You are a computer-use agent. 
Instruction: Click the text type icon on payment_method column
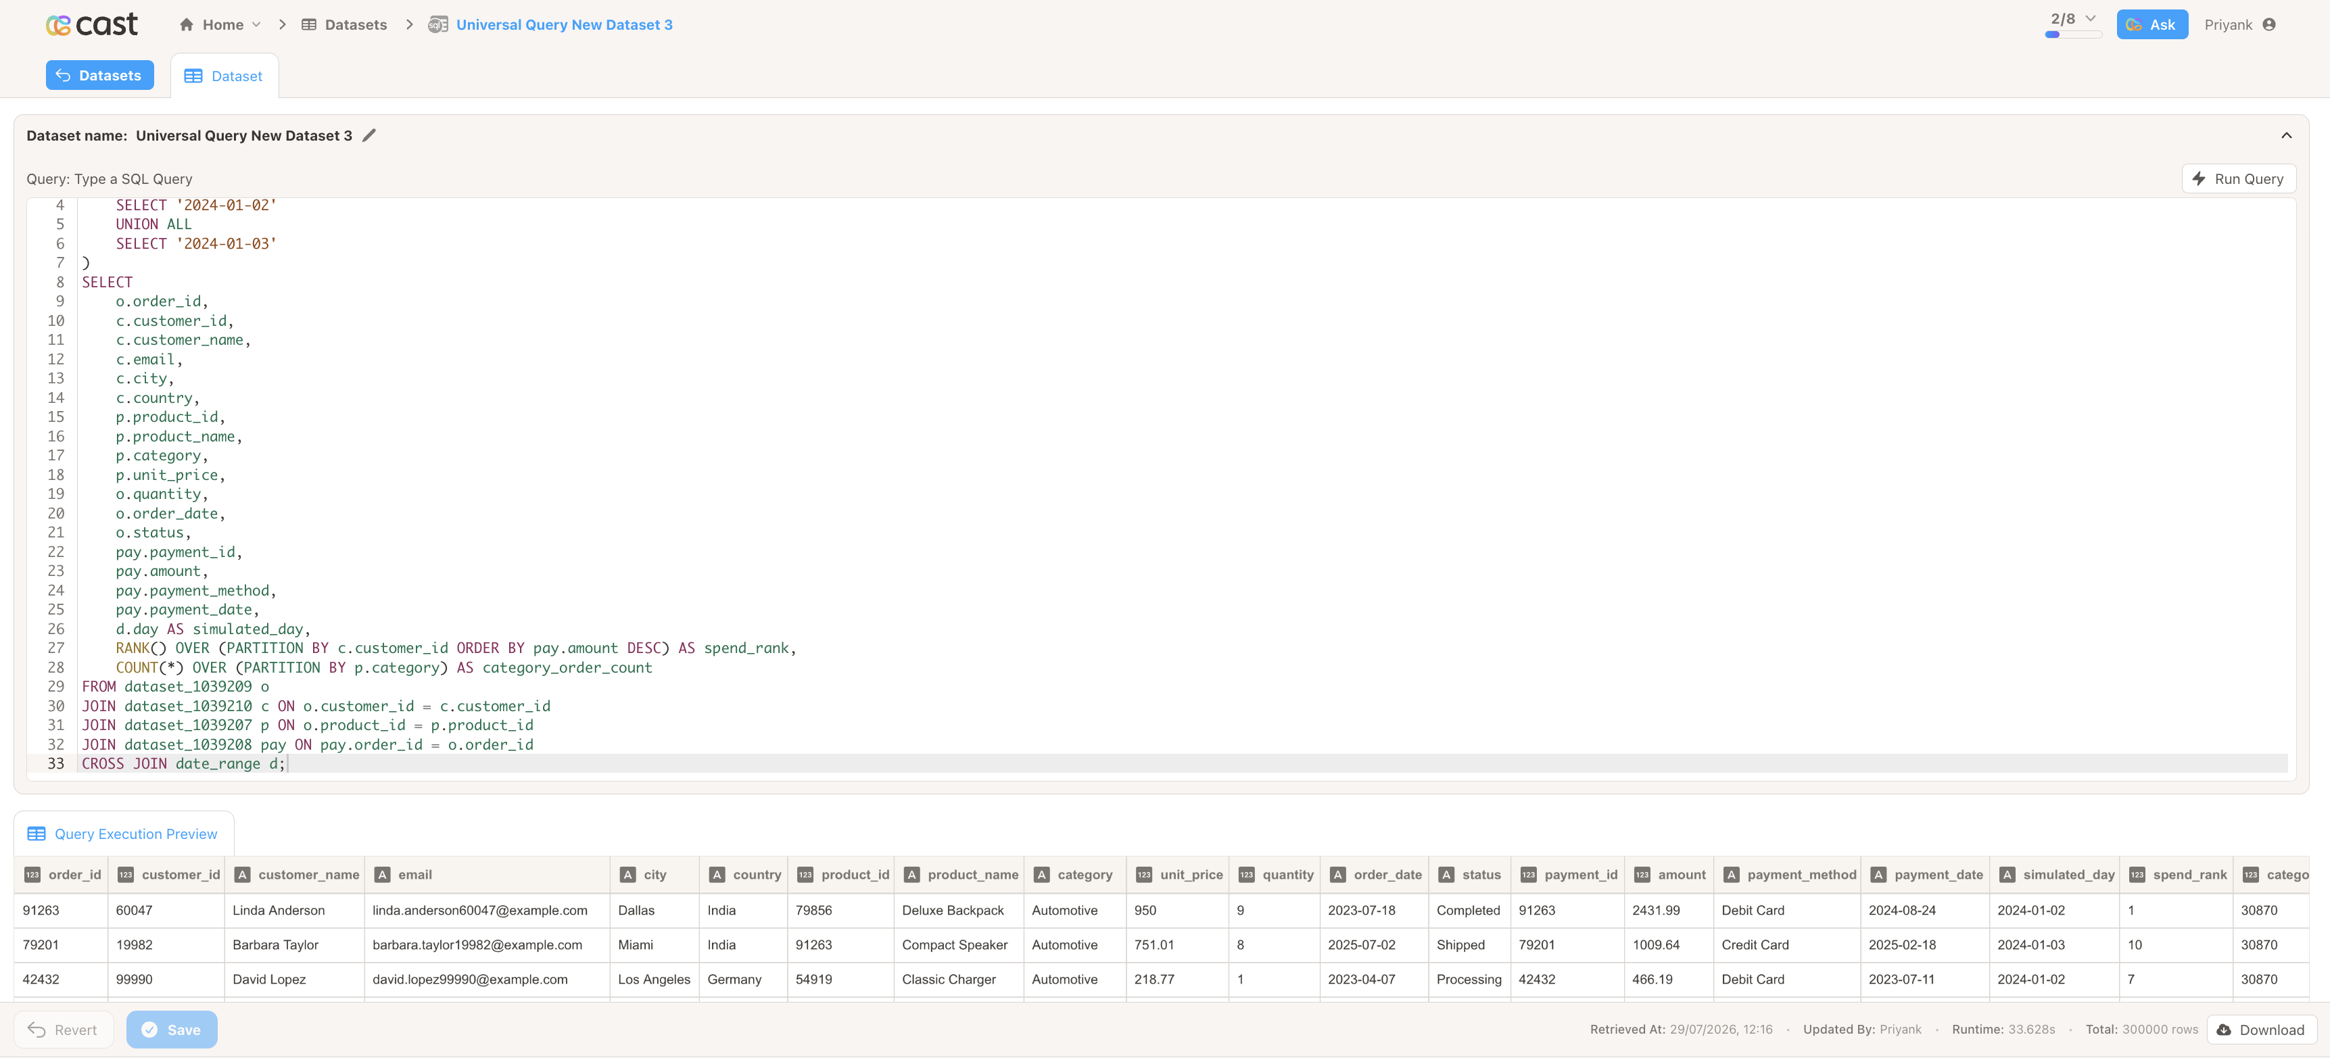(x=1731, y=875)
